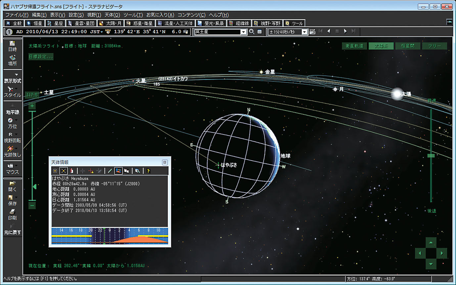Toggle the centered star icon in 天体情報 toolbar

[x=63, y=171]
